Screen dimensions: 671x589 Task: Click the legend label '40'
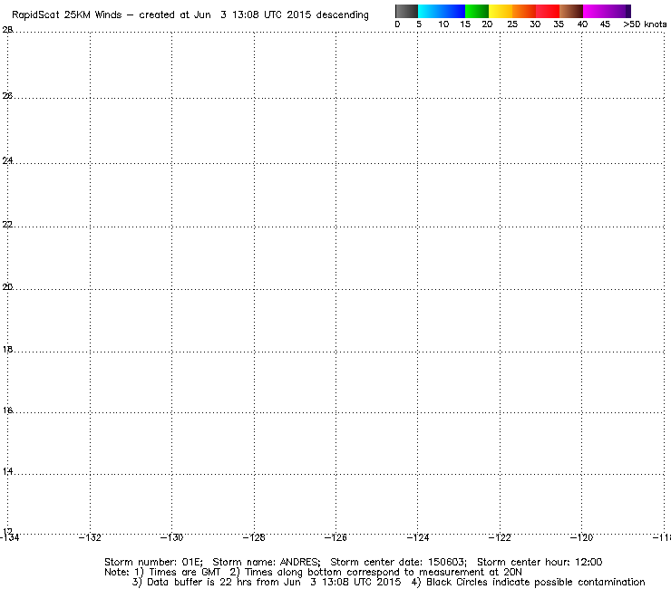pyautogui.click(x=582, y=24)
